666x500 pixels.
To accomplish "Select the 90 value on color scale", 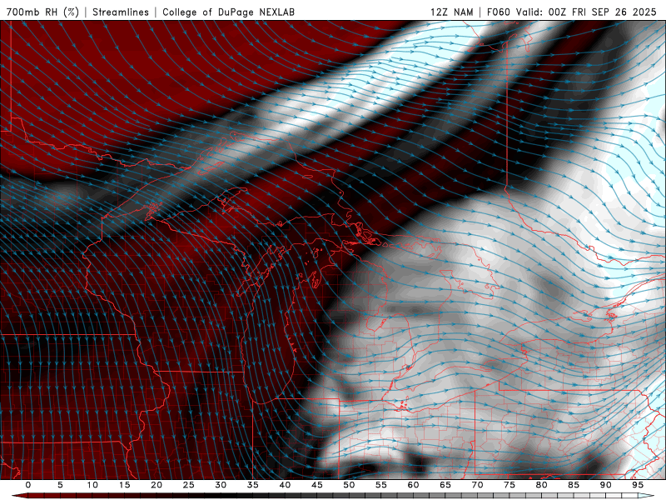I will (x=606, y=485).
